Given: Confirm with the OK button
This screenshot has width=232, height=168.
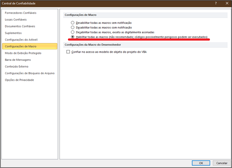Looking at the screenshot, I should coord(201,163).
